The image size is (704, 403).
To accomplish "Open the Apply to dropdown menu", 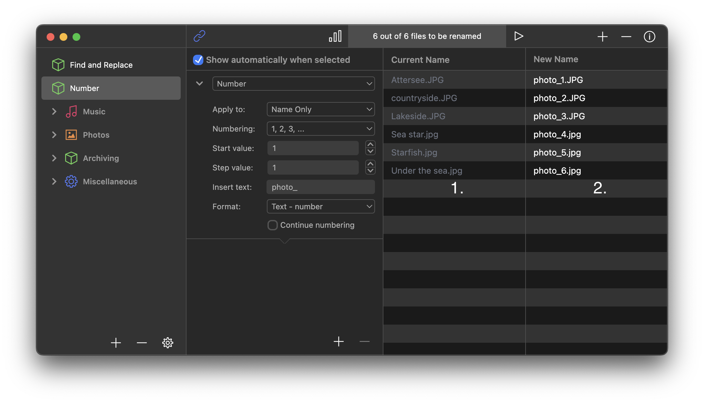I will 321,109.
